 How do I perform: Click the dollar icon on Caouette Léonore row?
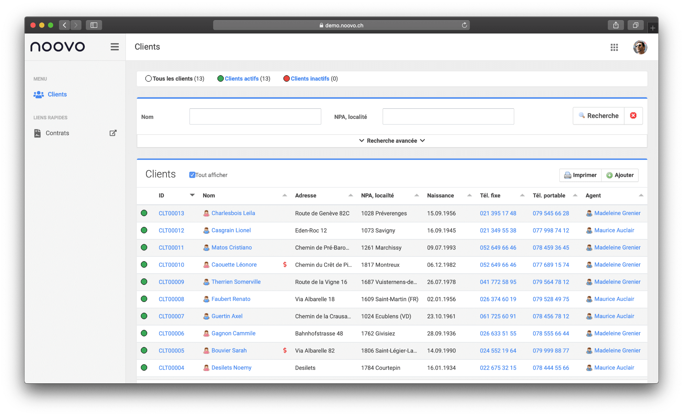click(285, 264)
